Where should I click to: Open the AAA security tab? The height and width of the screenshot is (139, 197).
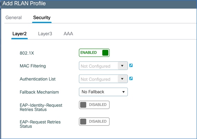(68, 34)
